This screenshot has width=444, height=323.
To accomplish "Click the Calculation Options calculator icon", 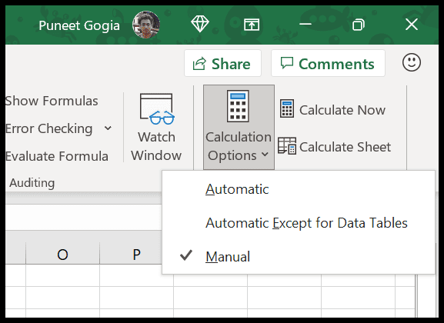I will click(238, 106).
